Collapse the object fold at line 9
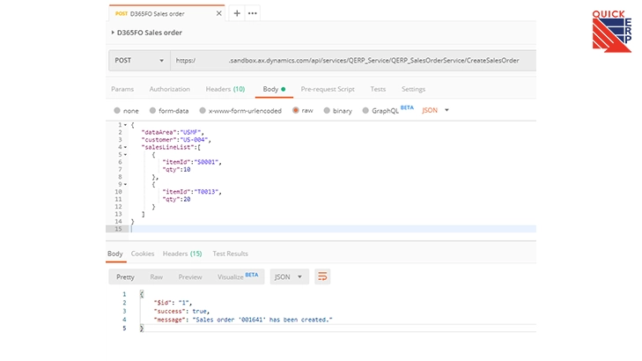This screenshot has height=361, width=642. [125, 184]
